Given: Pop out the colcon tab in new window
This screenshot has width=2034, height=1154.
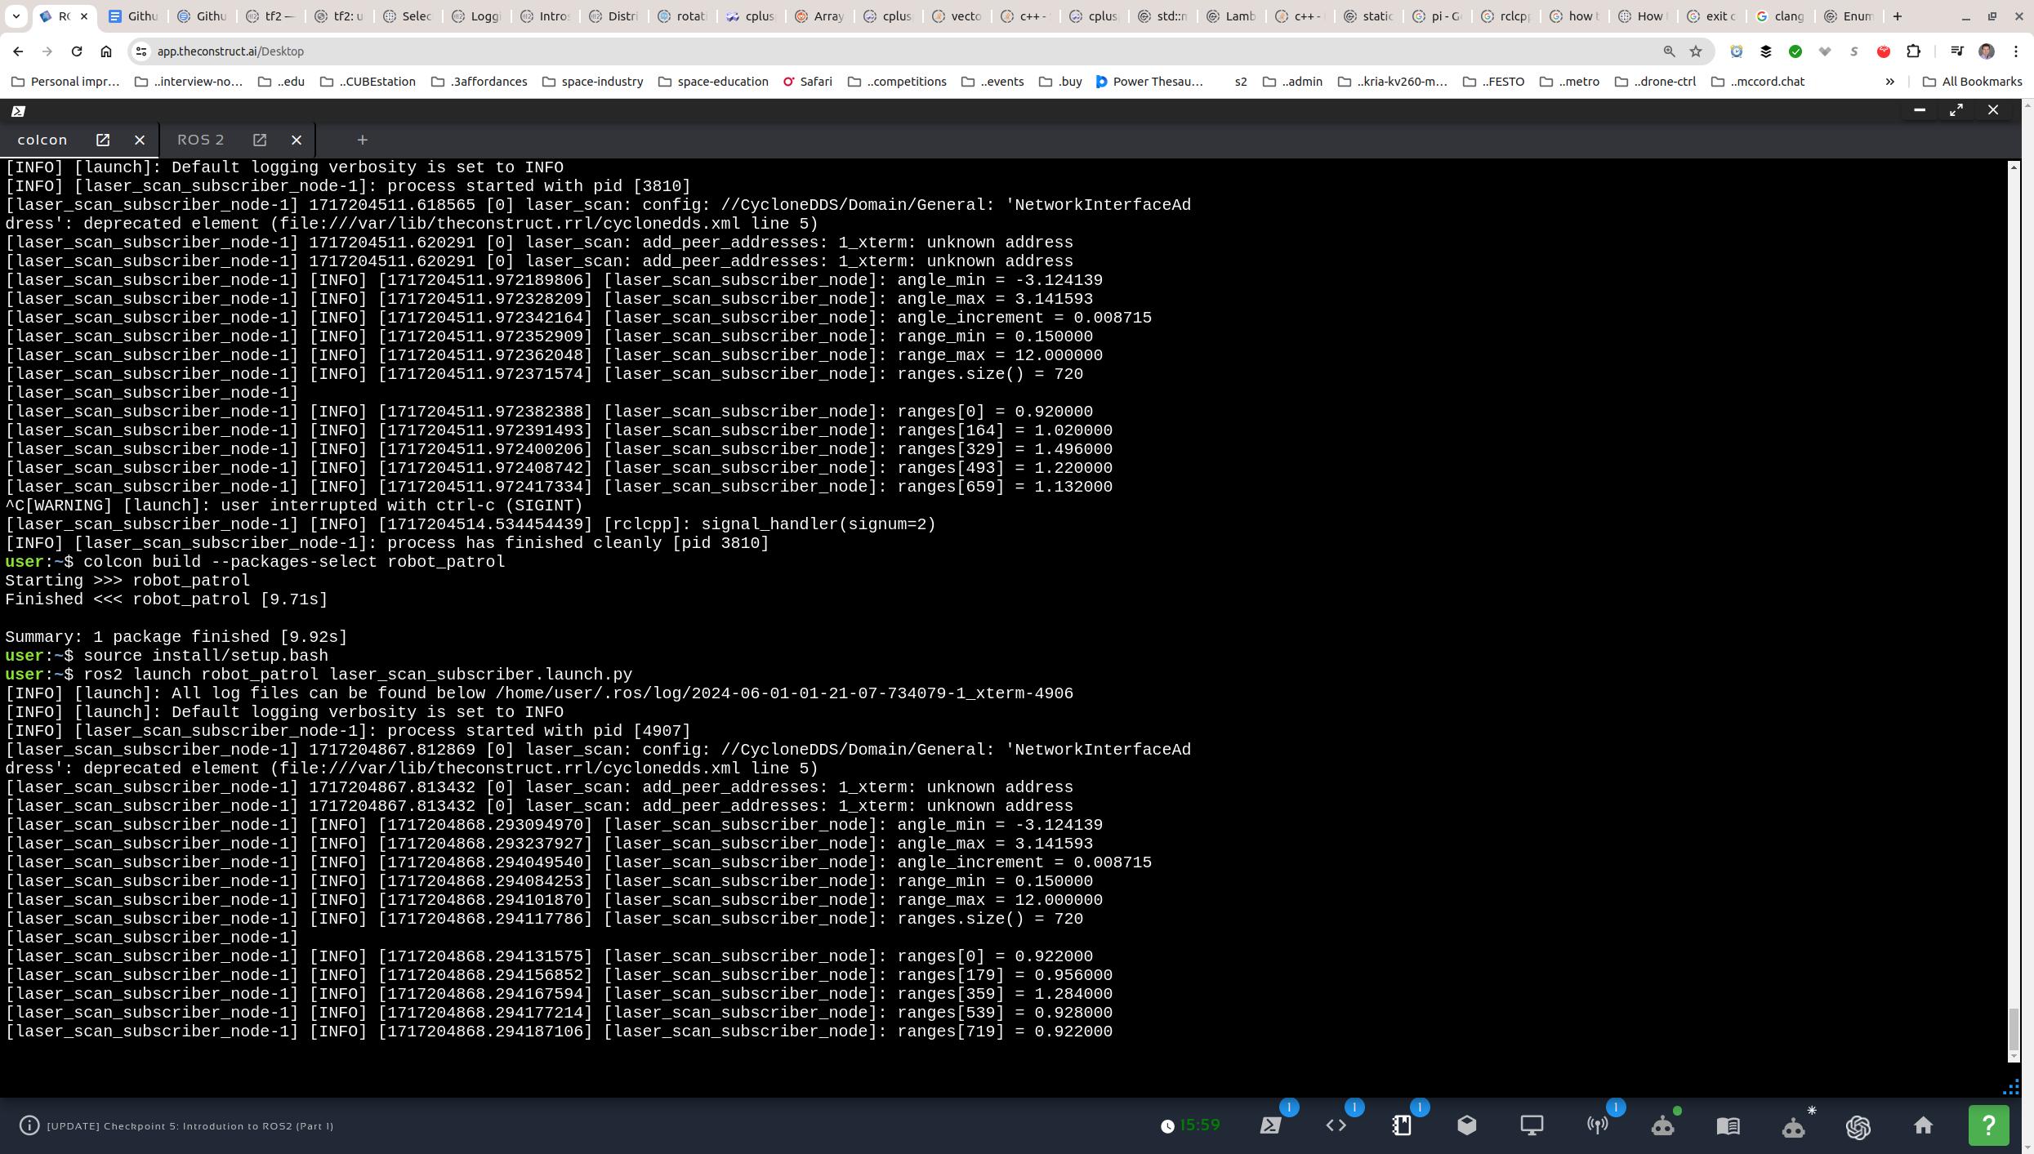Looking at the screenshot, I should (x=103, y=140).
